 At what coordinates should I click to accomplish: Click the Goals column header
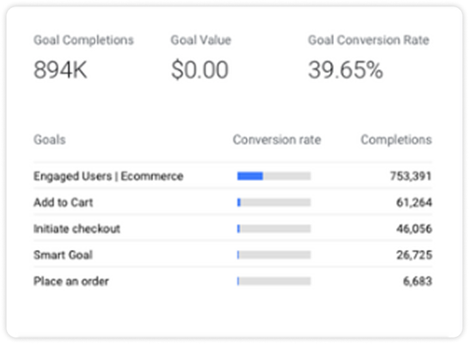50,140
